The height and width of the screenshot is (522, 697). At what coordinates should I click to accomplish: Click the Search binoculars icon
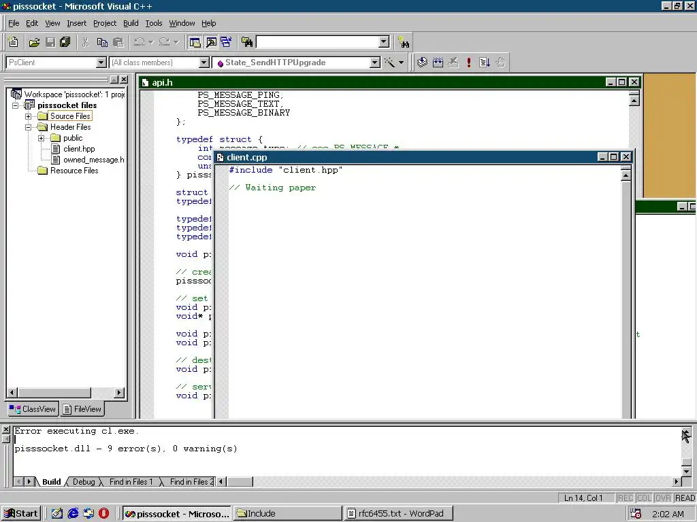click(x=404, y=42)
